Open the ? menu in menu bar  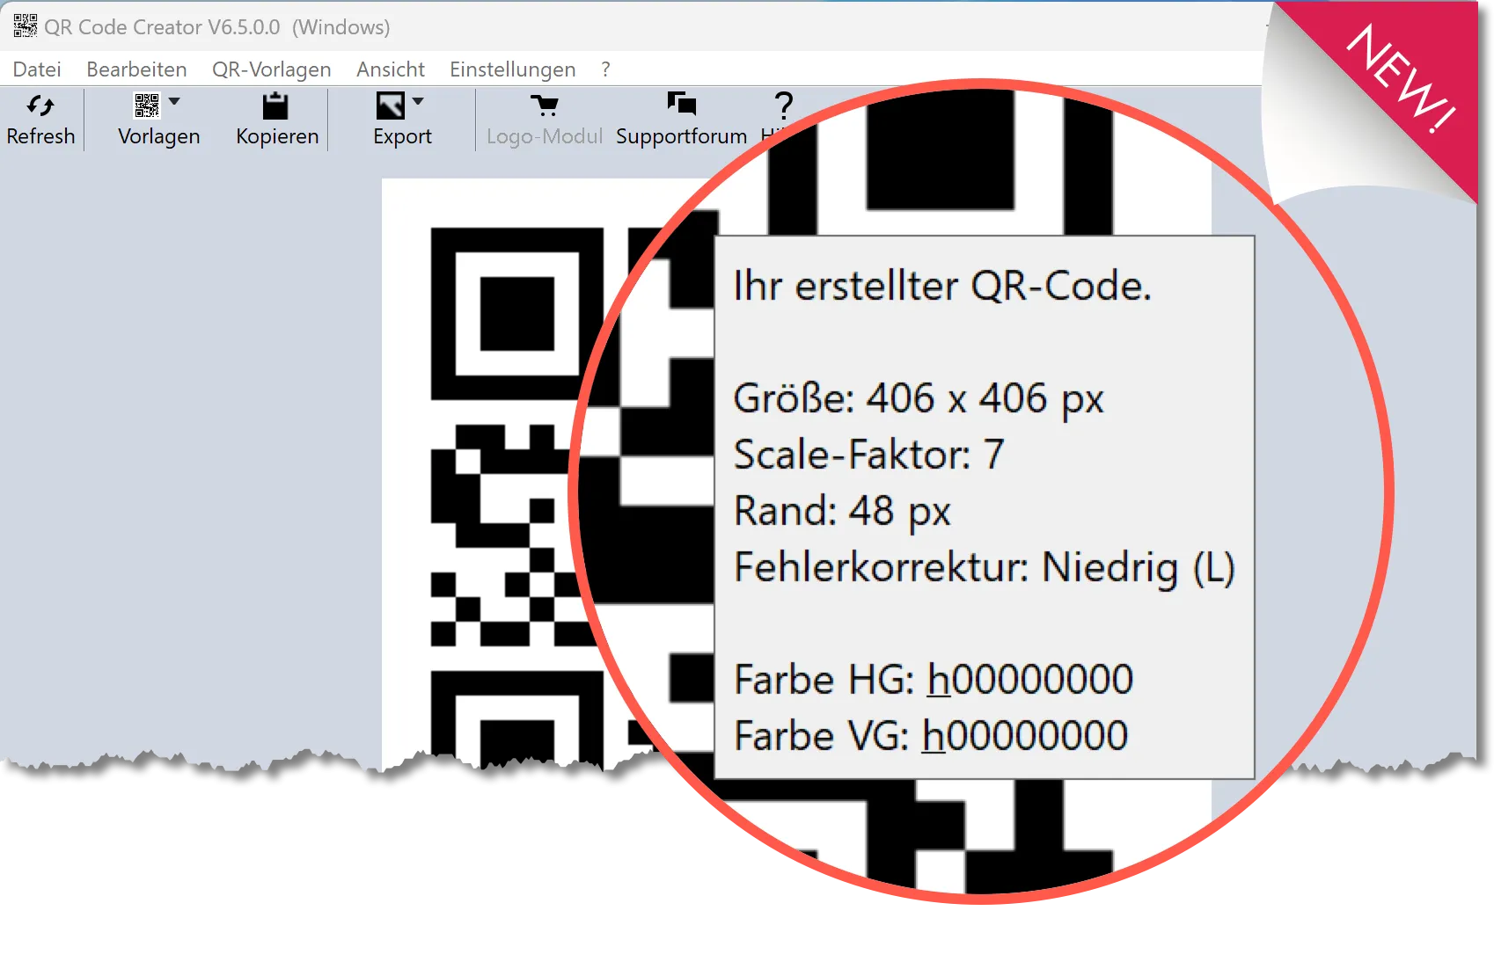(605, 69)
